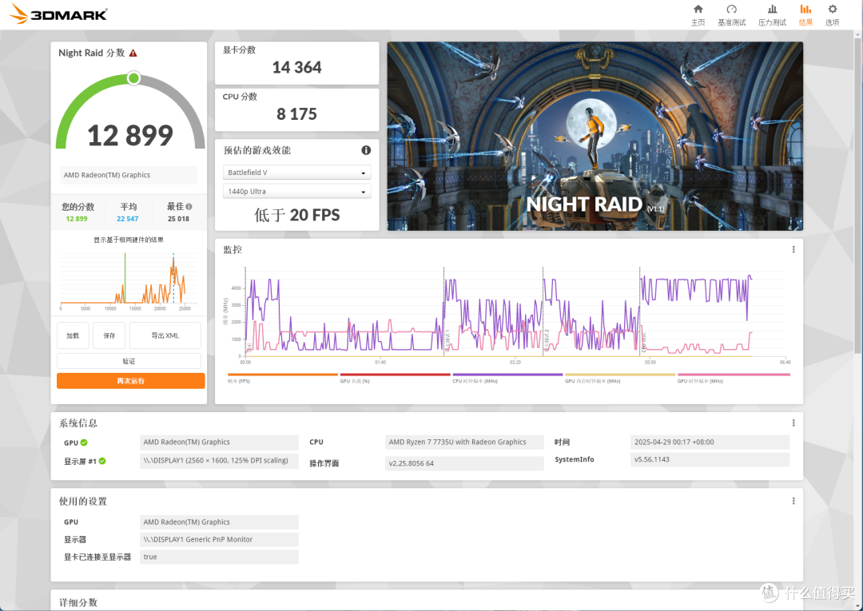Click the 系统信息 section heading
Screen dimensions: 863x611
pyautogui.click(x=78, y=423)
